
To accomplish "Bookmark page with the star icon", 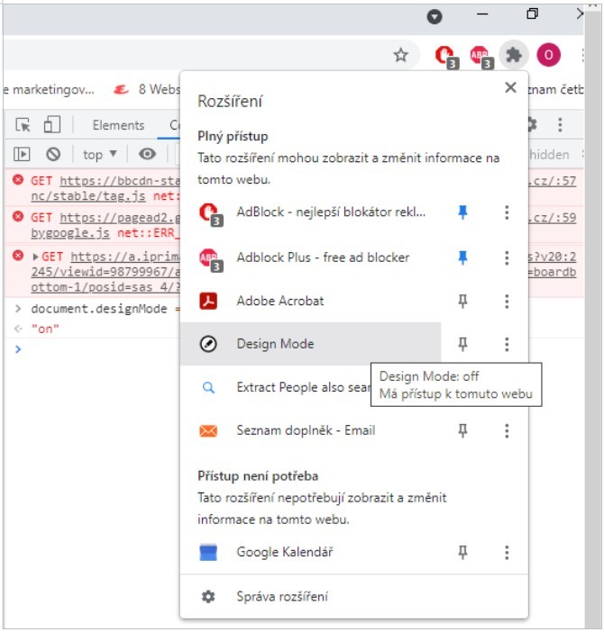I will [400, 55].
